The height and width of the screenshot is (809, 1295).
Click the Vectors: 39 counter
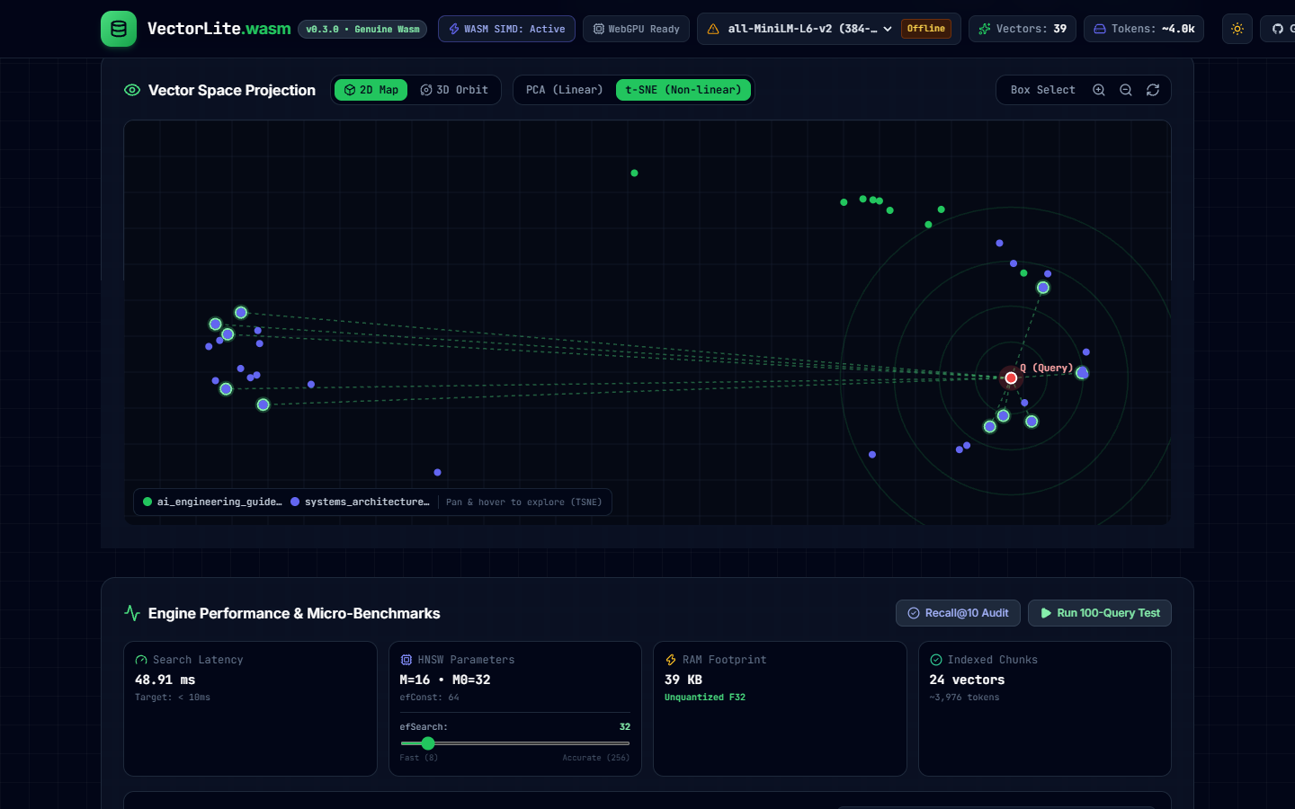1023,29
